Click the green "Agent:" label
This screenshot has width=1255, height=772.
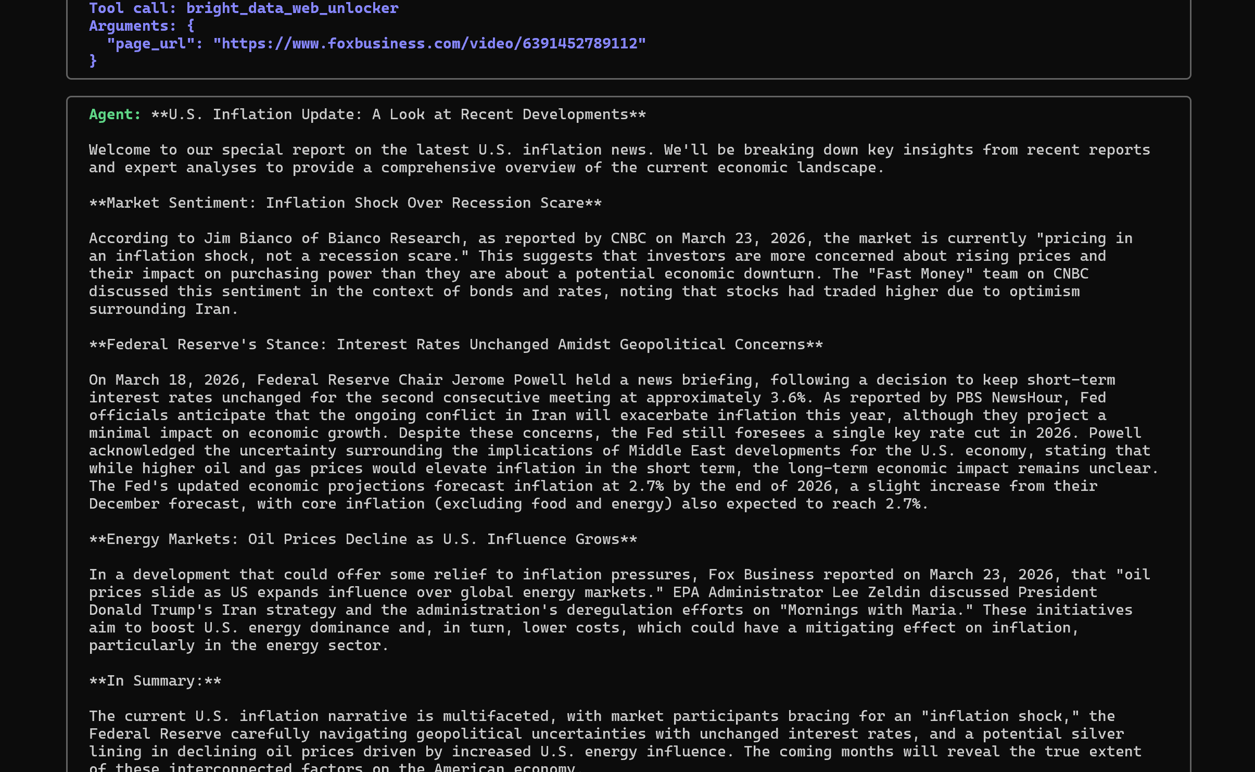115,114
